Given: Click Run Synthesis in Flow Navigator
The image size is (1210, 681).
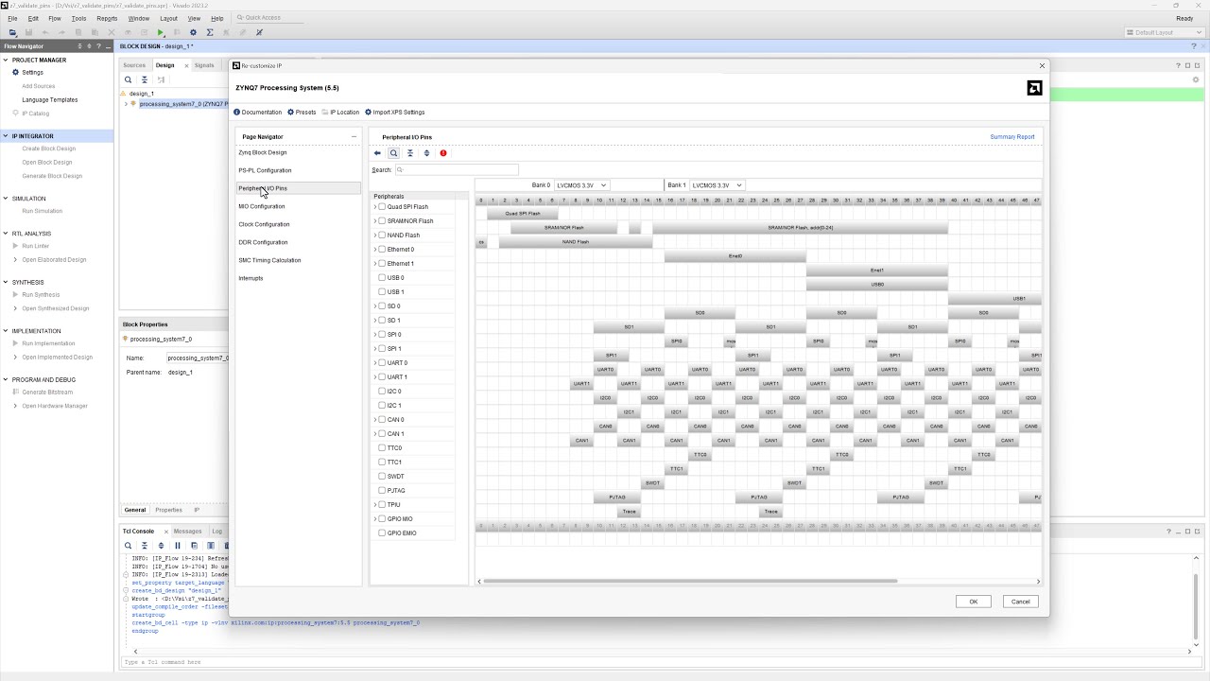Looking at the screenshot, I should 43,295.
